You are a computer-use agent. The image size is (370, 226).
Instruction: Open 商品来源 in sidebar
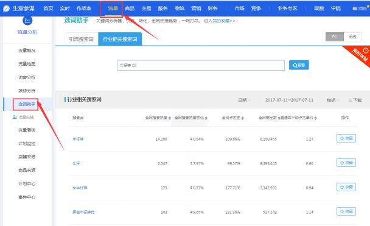[27, 170]
